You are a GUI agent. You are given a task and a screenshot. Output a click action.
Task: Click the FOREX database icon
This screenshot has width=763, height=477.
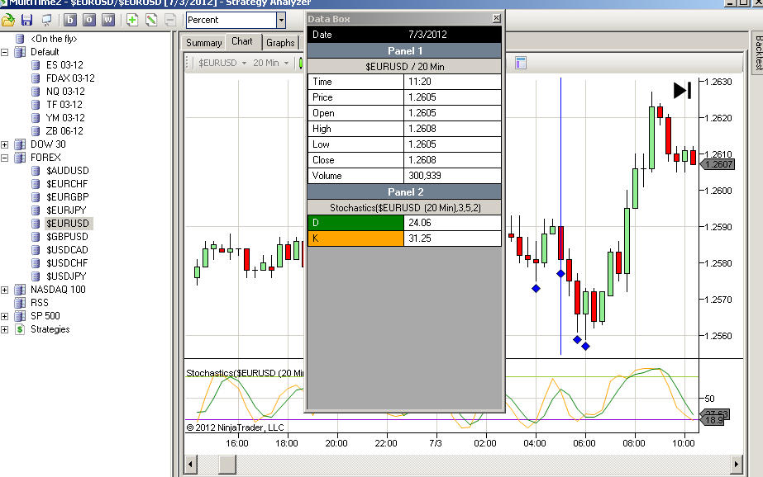(20, 158)
